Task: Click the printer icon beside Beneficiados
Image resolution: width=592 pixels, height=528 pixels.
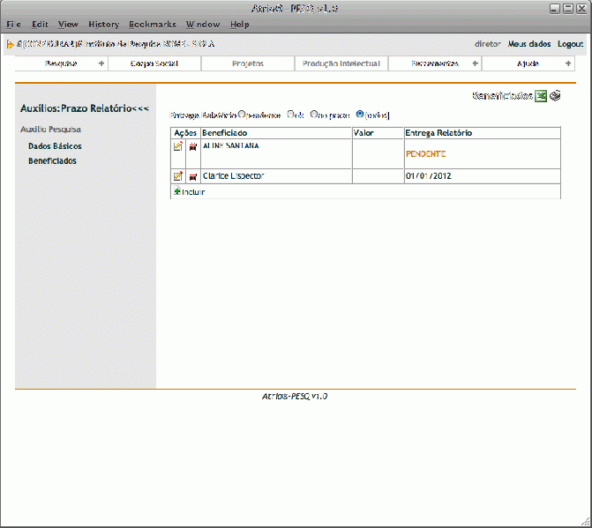Action: coord(555,96)
